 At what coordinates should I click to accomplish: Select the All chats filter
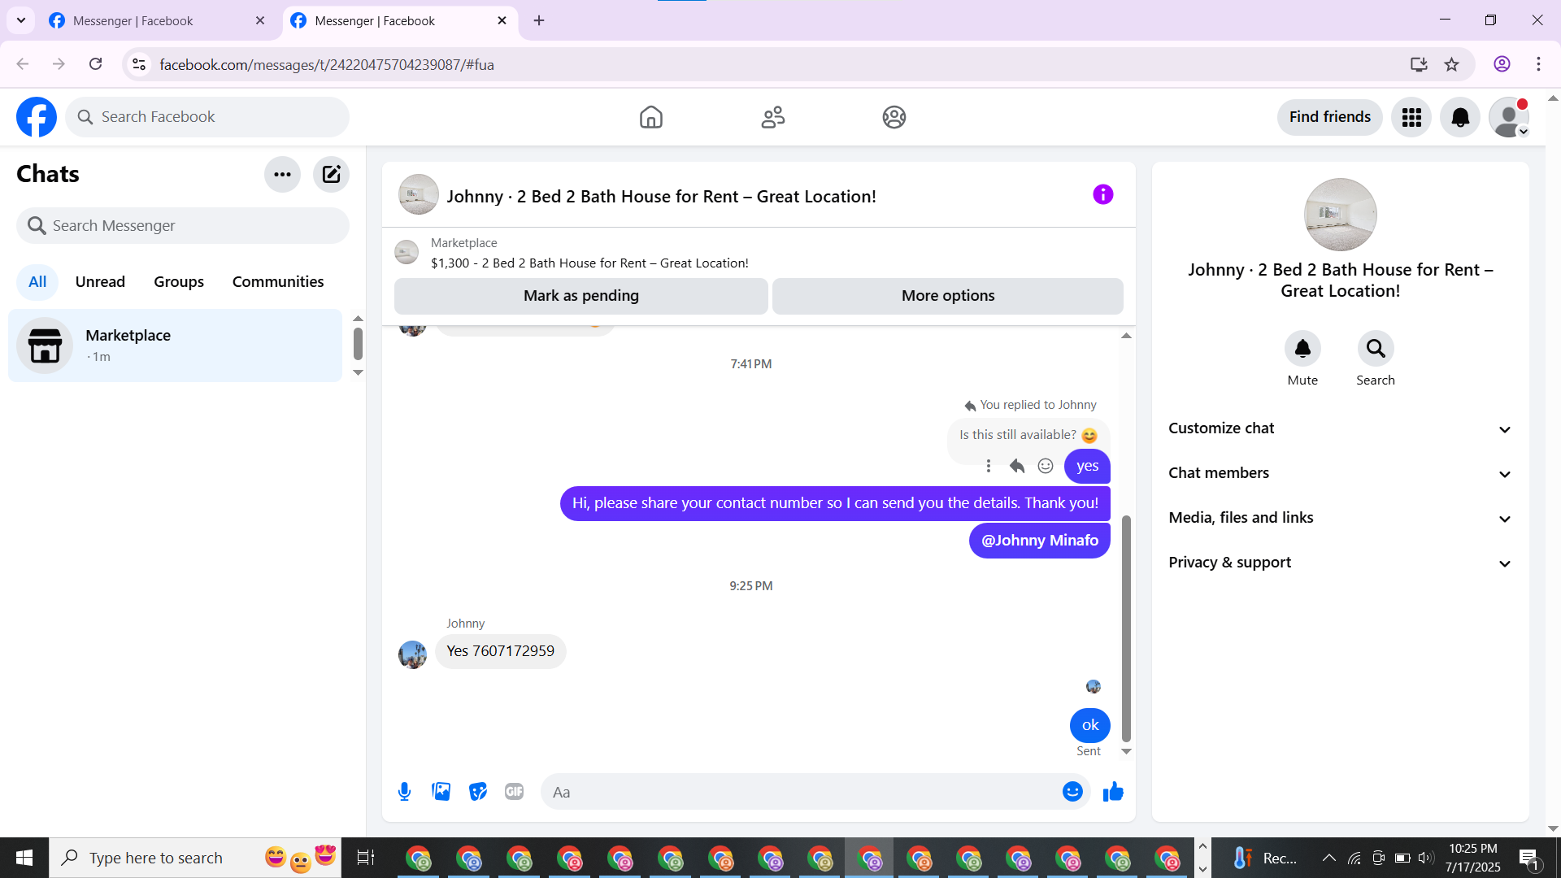[37, 282]
